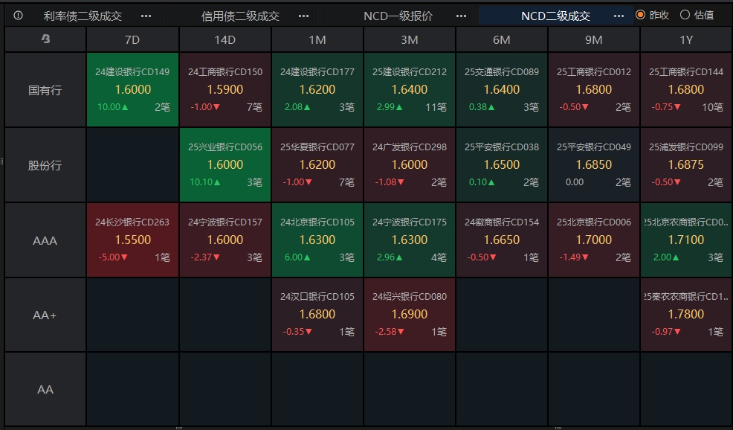Switch to the 利率债二级成交 tab
This screenshot has height=430, width=733.
click(x=83, y=16)
